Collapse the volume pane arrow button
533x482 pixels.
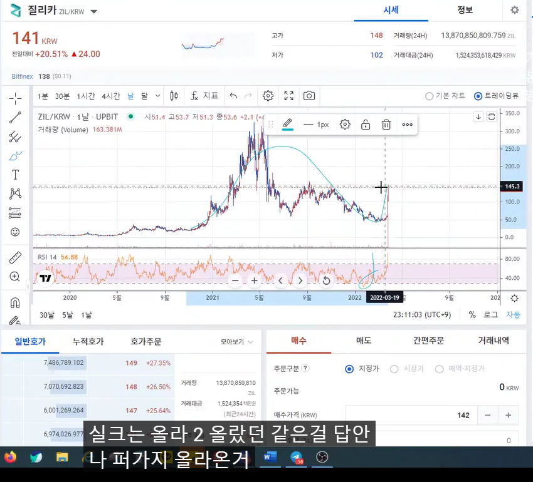coord(478,117)
